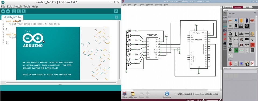Click the Open sketch up-arrow icon

click(19, 11)
